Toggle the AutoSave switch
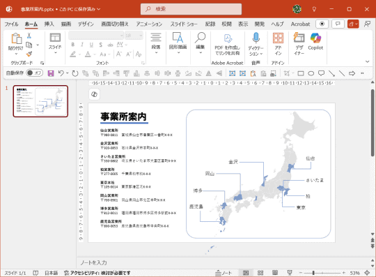Image resolution: width=376 pixels, height=277 pixels. (x=35, y=73)
